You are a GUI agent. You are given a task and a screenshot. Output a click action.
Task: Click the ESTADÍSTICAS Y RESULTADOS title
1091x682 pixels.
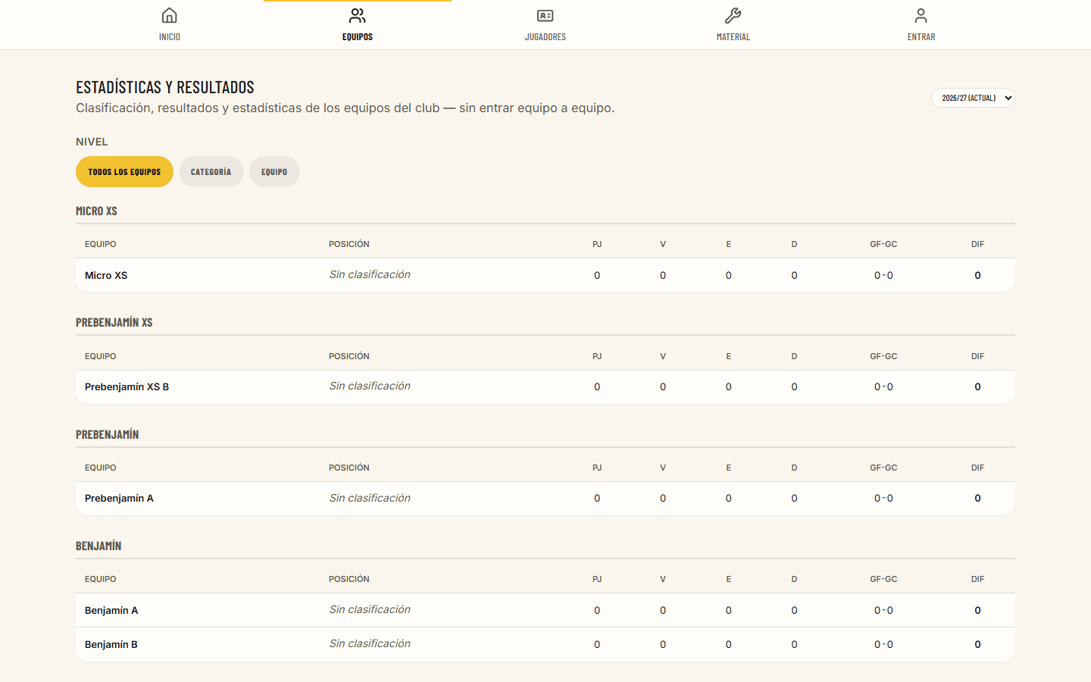tap(165, 87)
